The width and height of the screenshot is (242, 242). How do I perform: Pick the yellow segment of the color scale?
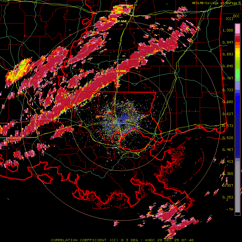tap(237, 53)
